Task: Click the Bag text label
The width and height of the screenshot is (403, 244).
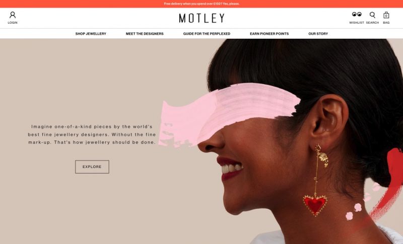Action: (x=386, y=23)
